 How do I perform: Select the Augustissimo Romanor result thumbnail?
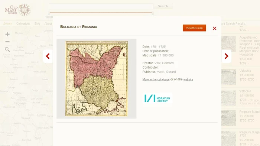click(x=228, y=44)
